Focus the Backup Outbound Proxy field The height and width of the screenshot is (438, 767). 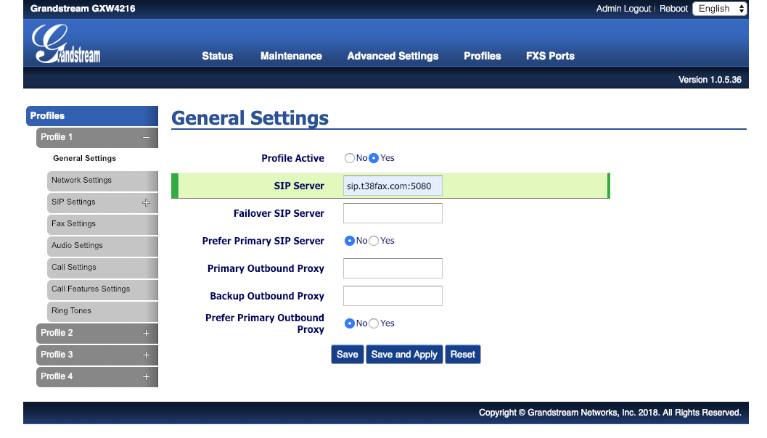[x=393, y=296]
